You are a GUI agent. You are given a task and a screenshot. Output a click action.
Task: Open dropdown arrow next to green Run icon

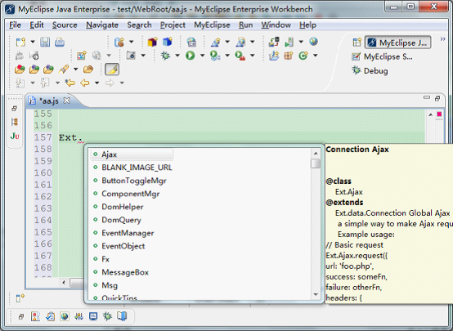[x=202, y=56]
